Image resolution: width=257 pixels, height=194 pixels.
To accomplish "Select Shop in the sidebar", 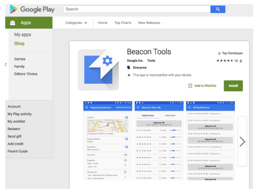I will [x=19, y=43].
